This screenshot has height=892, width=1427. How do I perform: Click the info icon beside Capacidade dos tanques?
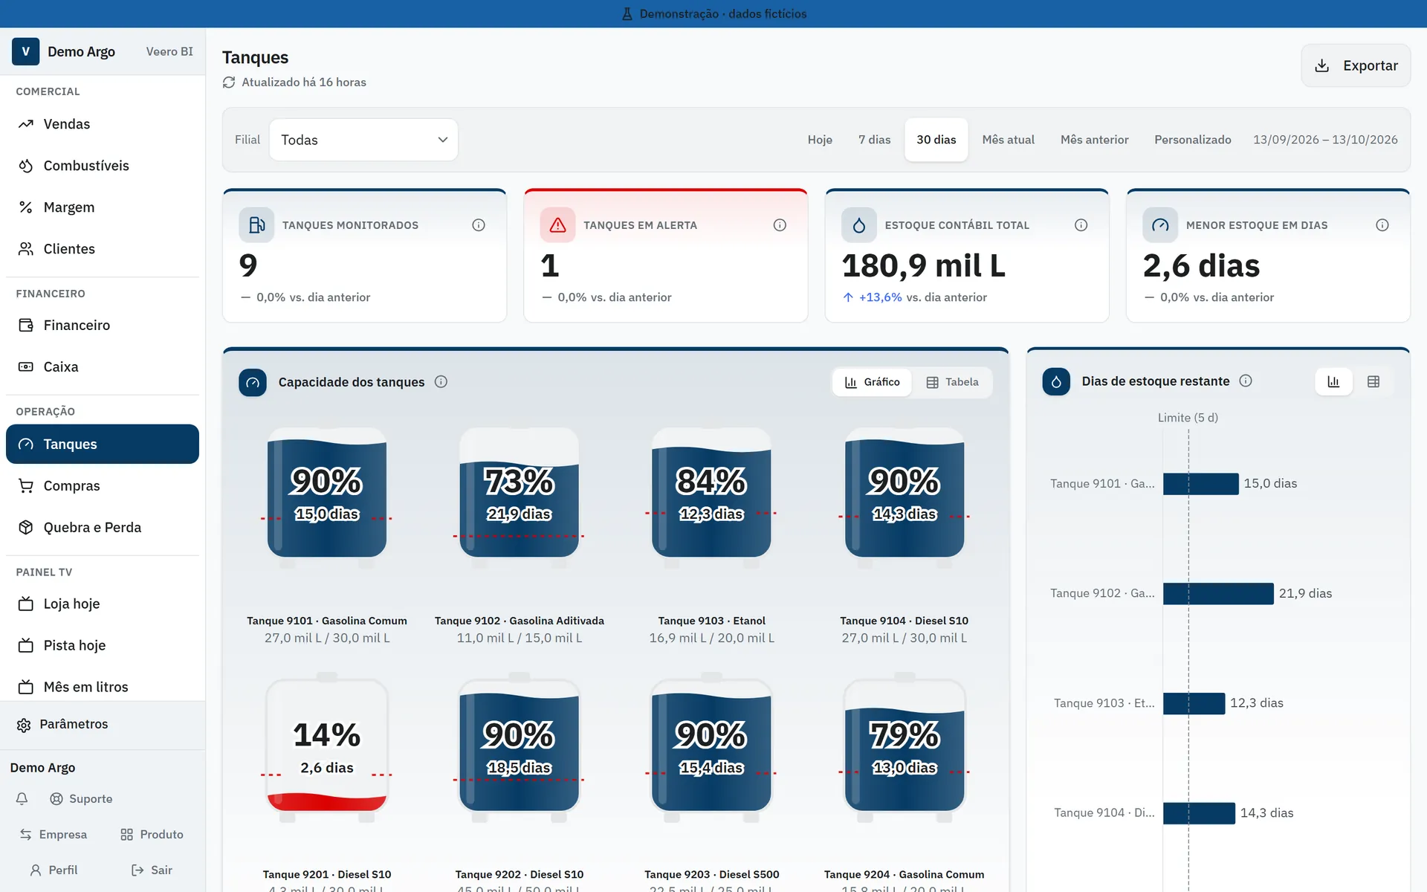(441, 382)
